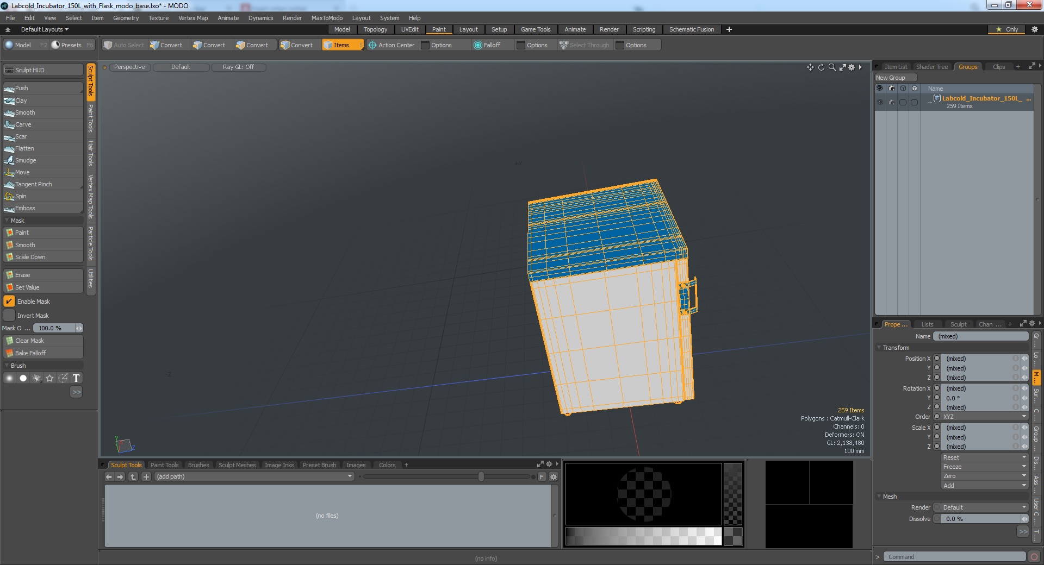Toggle Invert Mask checkbox
Viewport: 1044px width, 565px height.
pos(9,316)
